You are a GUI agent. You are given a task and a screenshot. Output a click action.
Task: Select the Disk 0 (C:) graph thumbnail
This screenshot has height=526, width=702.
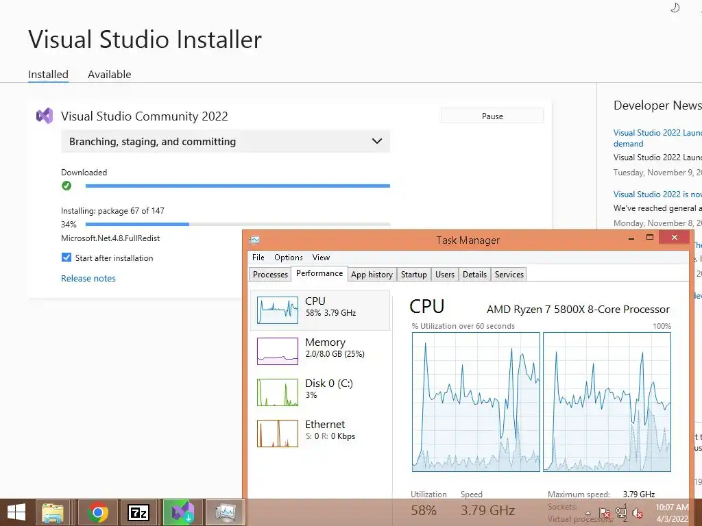(278, 392)
